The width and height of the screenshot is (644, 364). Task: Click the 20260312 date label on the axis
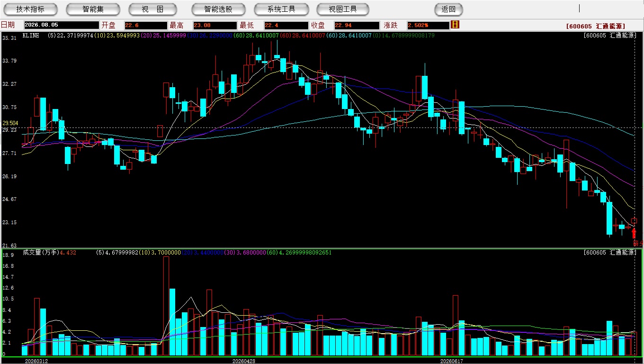click(x=36, y=361)
